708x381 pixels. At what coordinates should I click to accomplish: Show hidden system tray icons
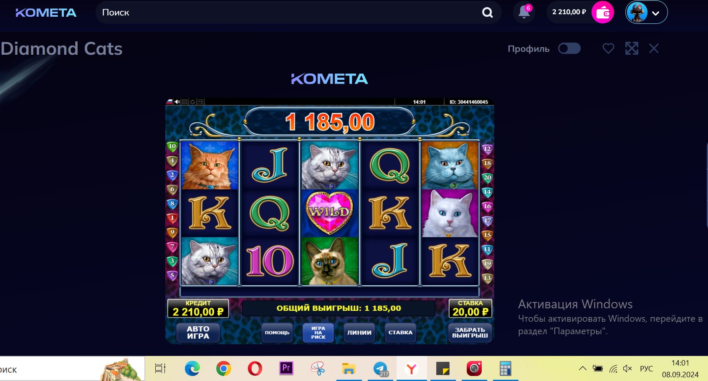[582, 368]
